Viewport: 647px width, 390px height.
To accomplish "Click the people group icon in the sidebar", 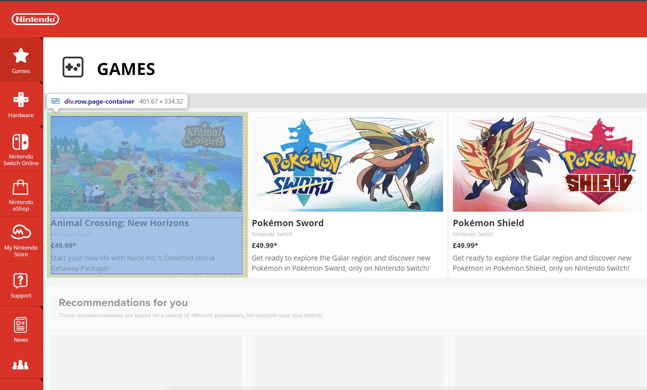I will (21, 365).
